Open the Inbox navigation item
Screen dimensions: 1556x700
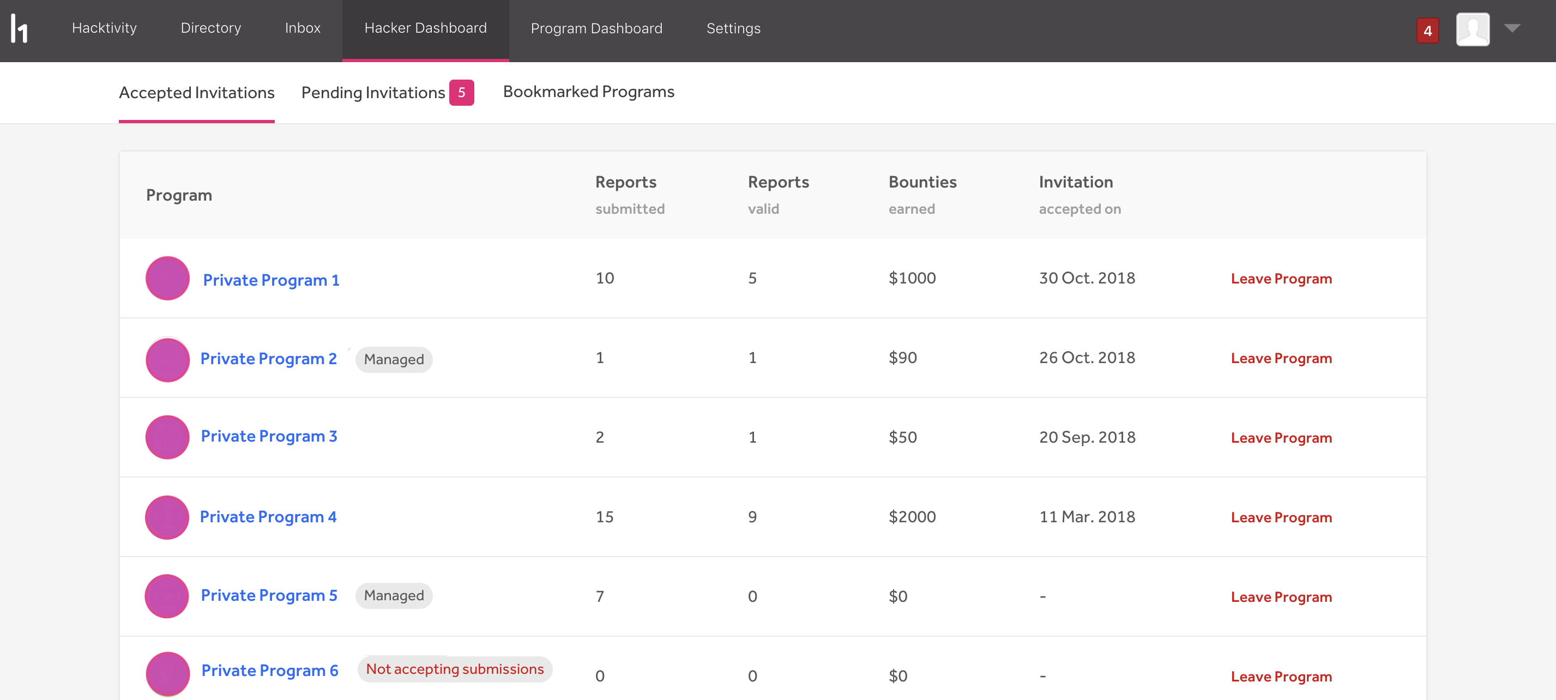click(302, 28)
